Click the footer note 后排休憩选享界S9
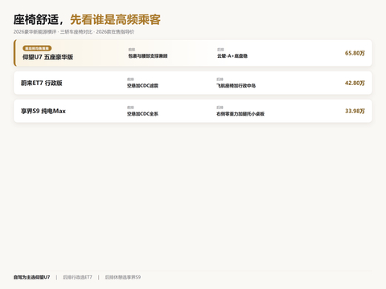 coord(123,277)
